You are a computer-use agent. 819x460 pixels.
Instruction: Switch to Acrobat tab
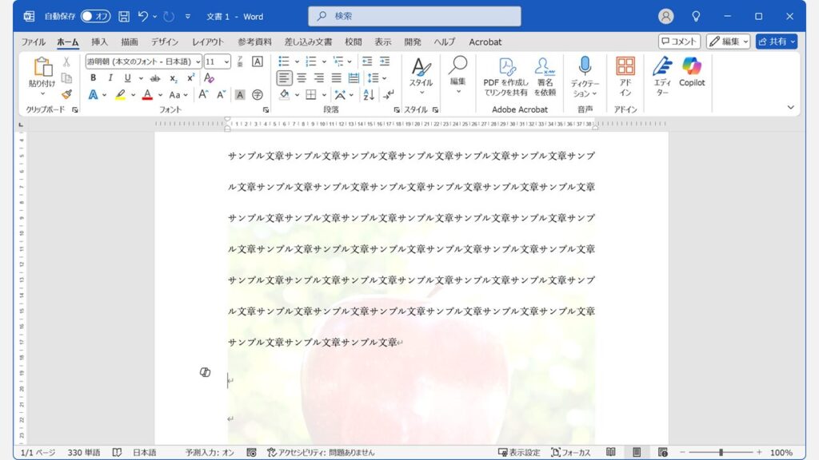coord(485,42)
